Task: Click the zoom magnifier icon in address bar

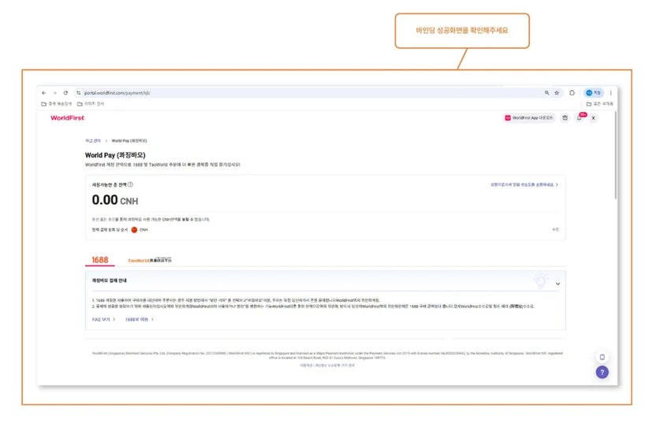Action: click(547, 93)
